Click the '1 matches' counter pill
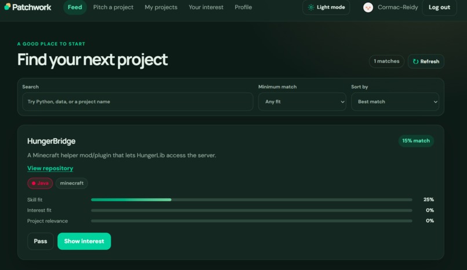This screenshot has width=467, height=270. (x=386, y=61)
